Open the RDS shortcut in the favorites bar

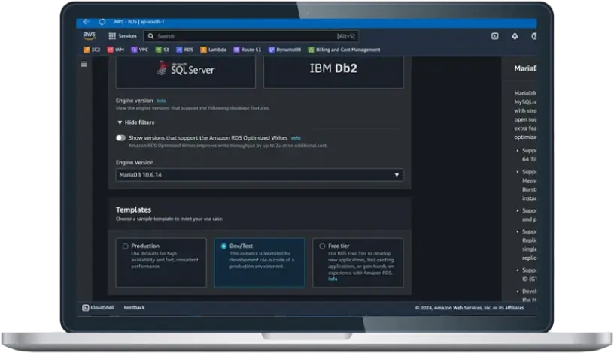tap(184, 50)
